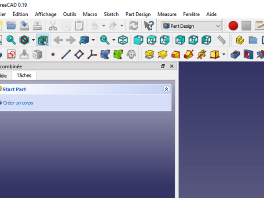
Task: Open the draw style dropdown arrow
Action: (x=33, y=40)
